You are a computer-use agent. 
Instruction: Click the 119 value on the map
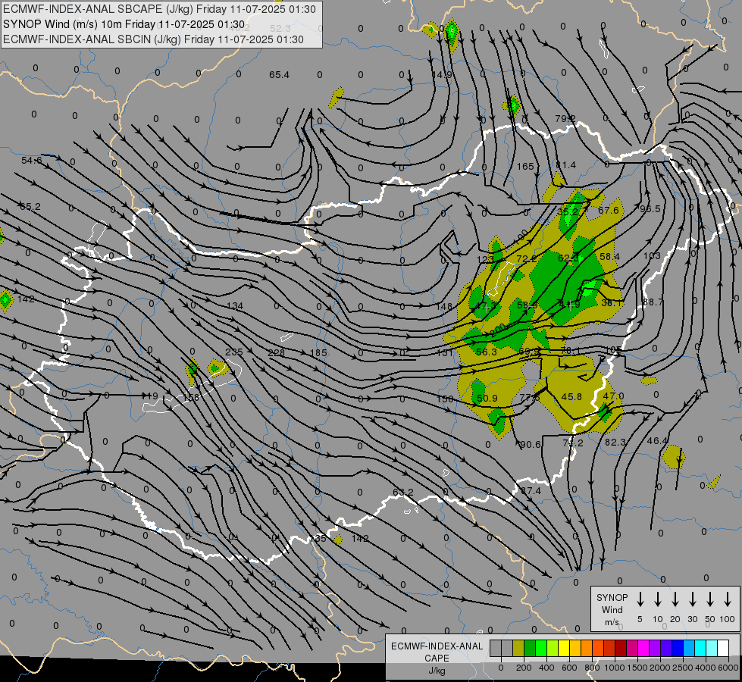(149, 396)
